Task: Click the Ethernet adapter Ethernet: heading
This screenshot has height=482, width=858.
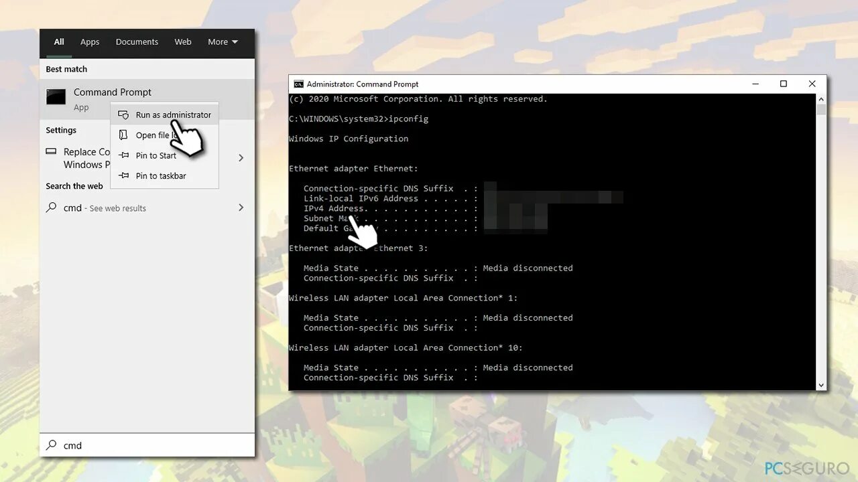Action: [353, 169]
